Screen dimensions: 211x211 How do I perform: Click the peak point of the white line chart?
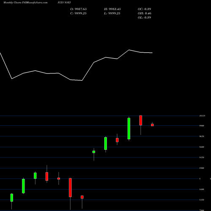click(129, 50)
